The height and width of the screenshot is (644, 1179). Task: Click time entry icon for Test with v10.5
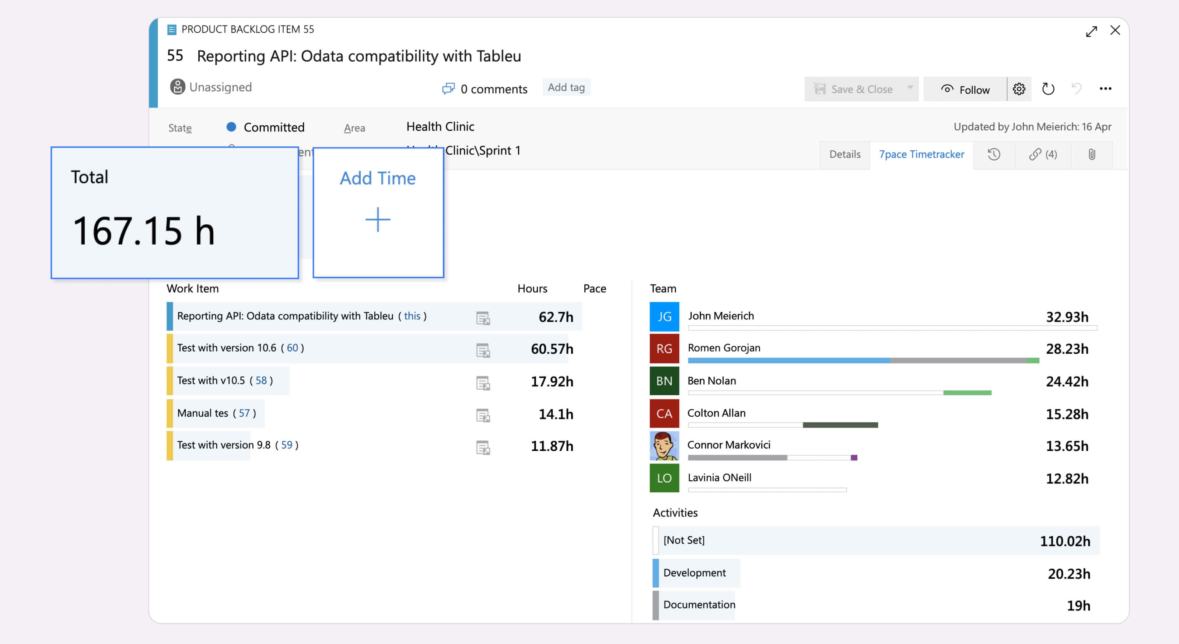483,383
